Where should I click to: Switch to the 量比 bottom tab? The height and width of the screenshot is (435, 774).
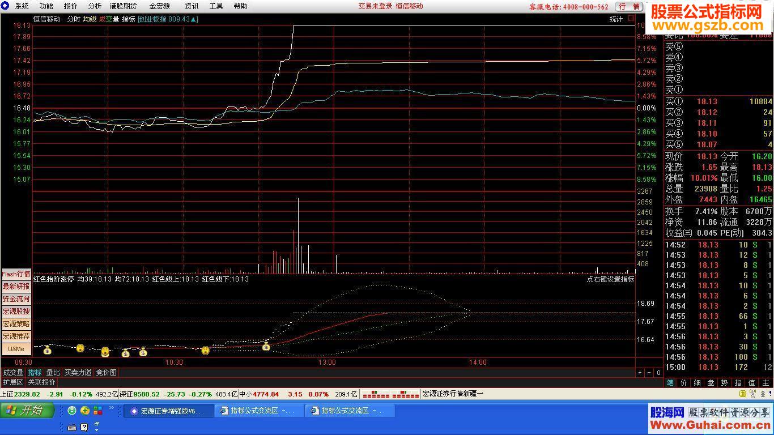[53, 373]
